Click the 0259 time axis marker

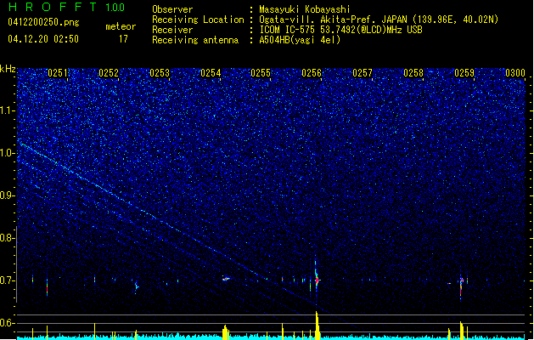coord(464,72)
